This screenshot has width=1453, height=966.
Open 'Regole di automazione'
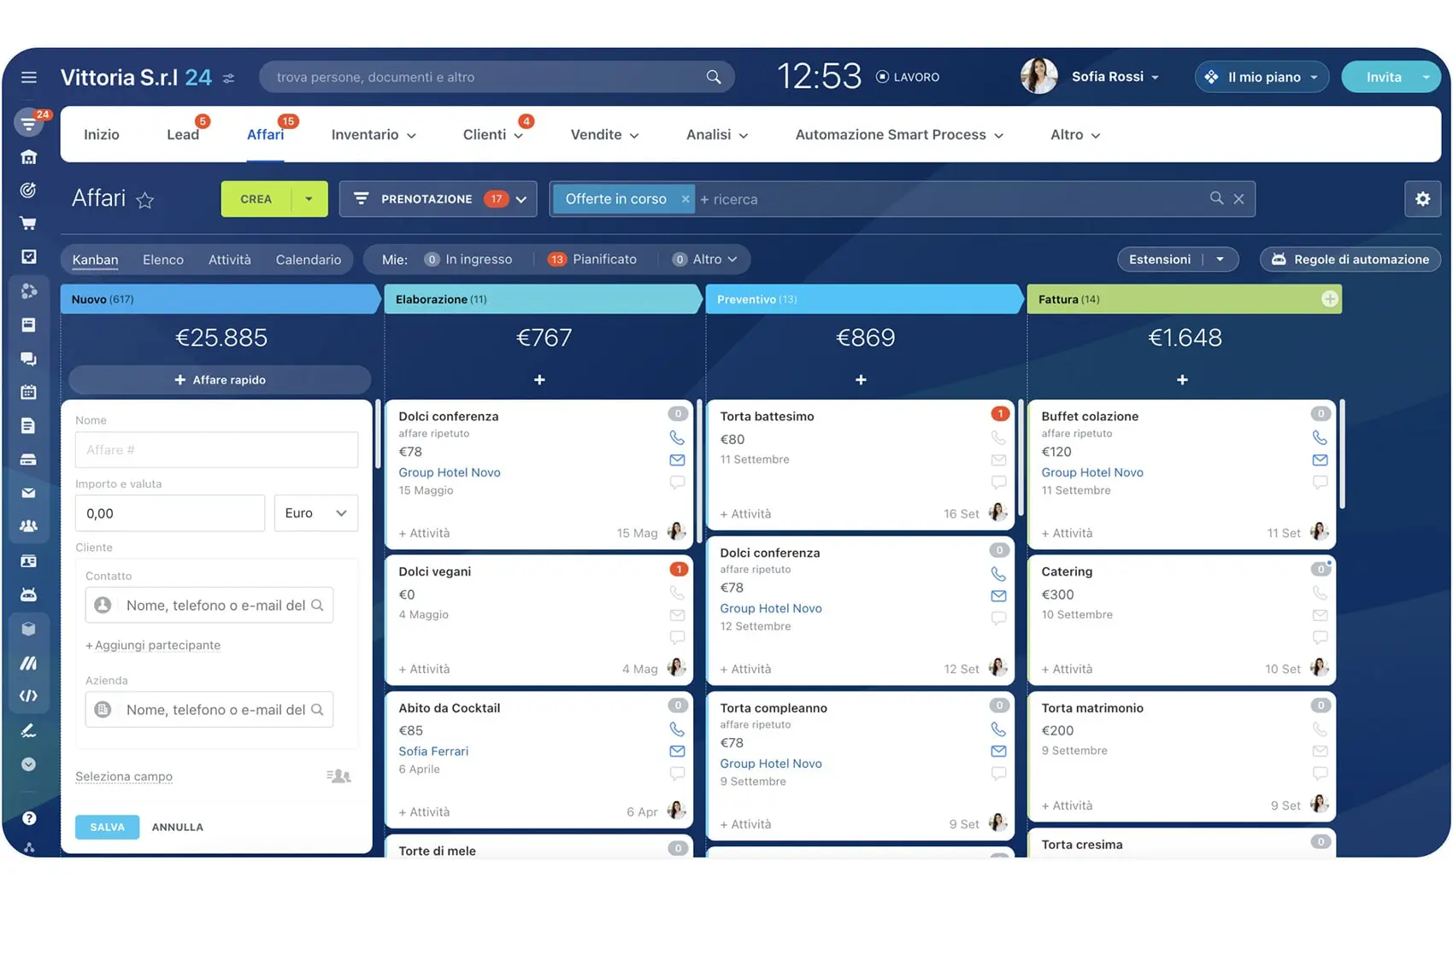point(1350,260)
